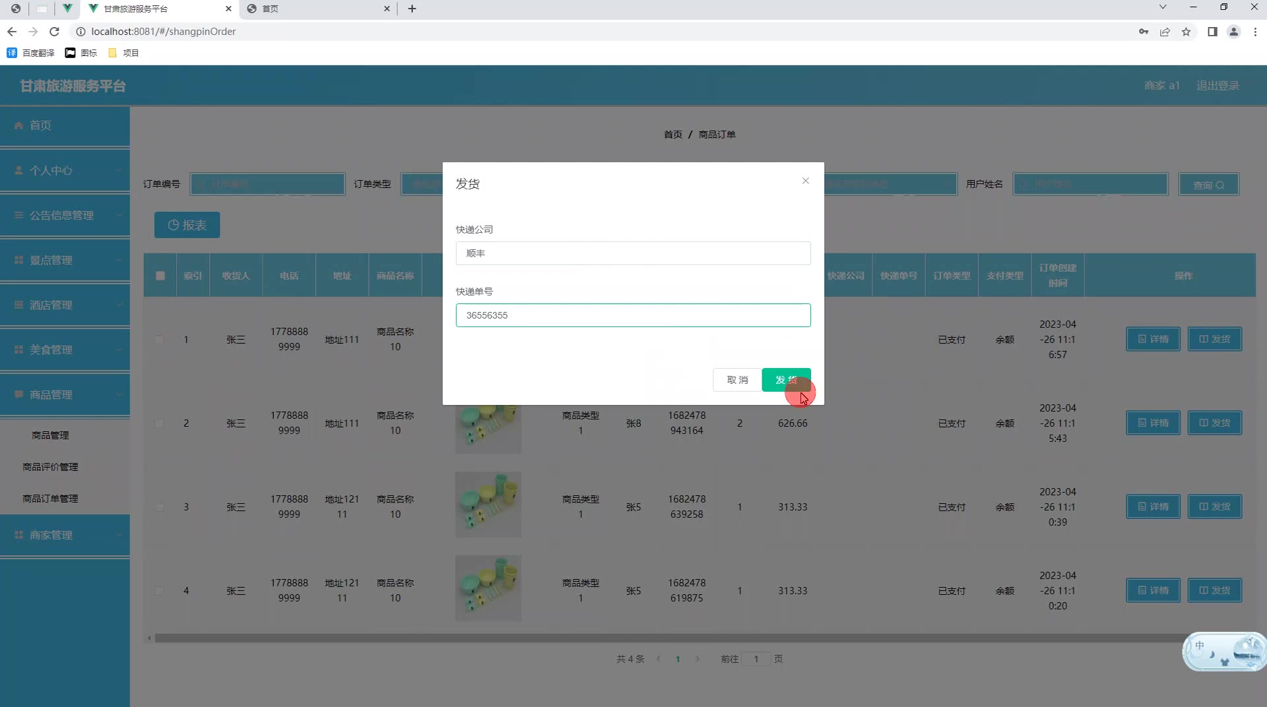Screen dimensions: 1267x707
Task: Expand 酒店管理 sidebar menu
Action: [65, 305]
